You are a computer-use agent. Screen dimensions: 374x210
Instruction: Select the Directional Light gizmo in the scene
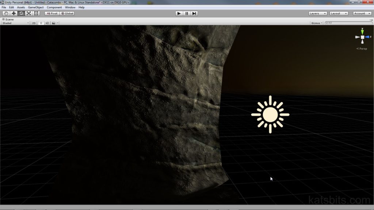(x=270, y=114)
